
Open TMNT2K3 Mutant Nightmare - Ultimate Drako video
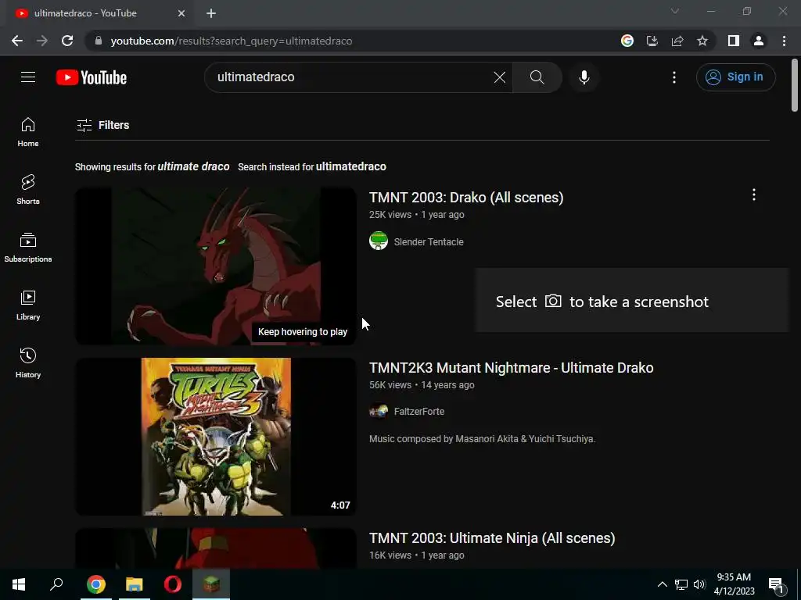(511, 368)
